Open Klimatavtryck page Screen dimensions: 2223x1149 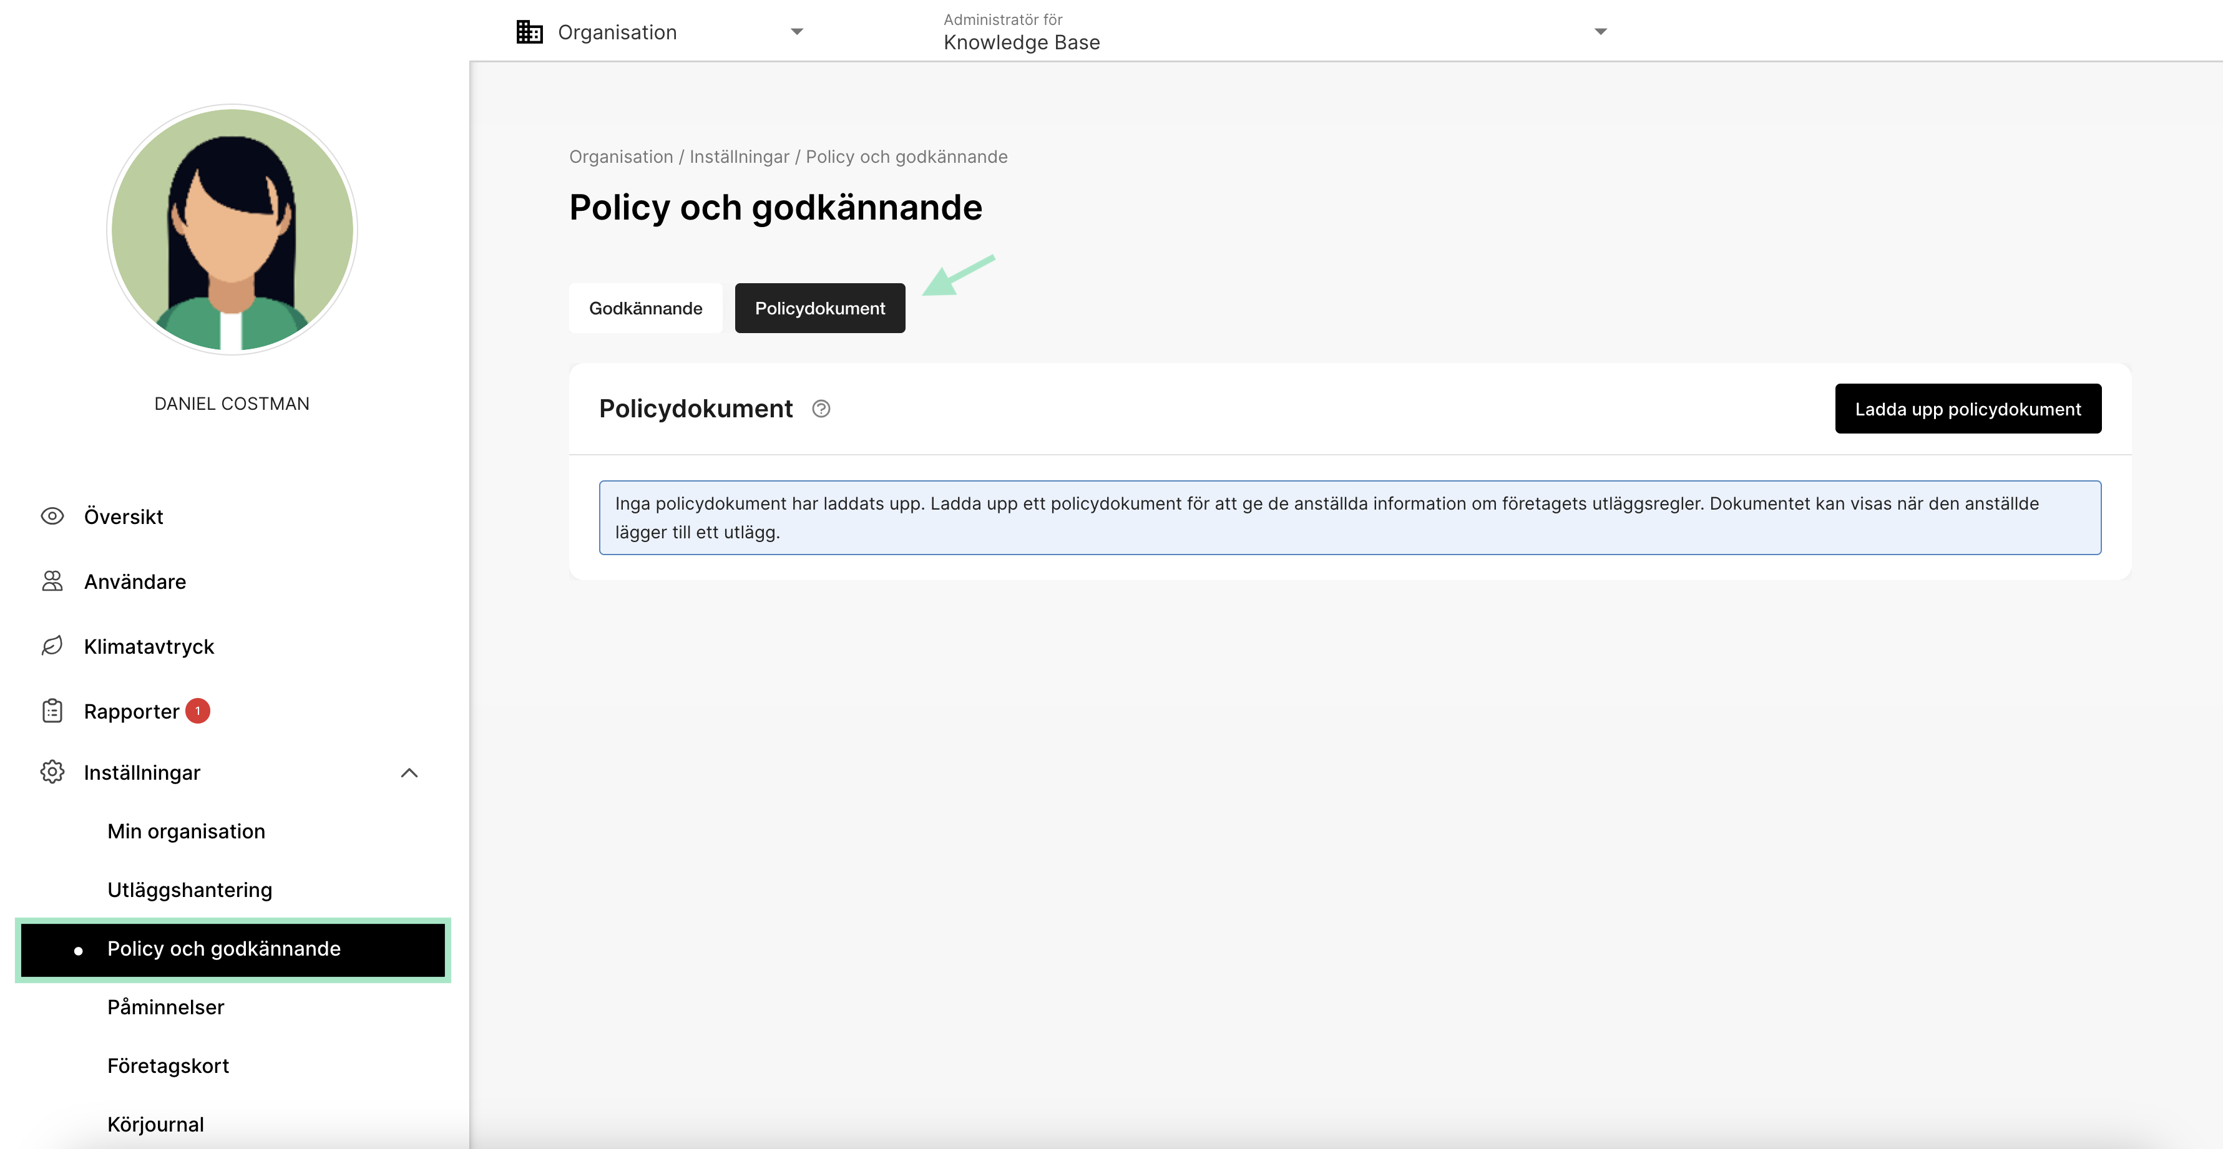click(x=149, y=647)
